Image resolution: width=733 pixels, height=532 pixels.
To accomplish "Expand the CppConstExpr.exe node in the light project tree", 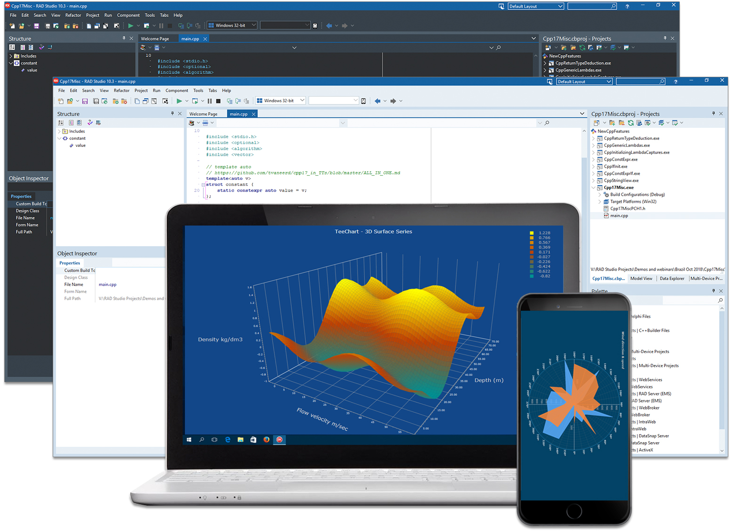I will tap(594, 160).
